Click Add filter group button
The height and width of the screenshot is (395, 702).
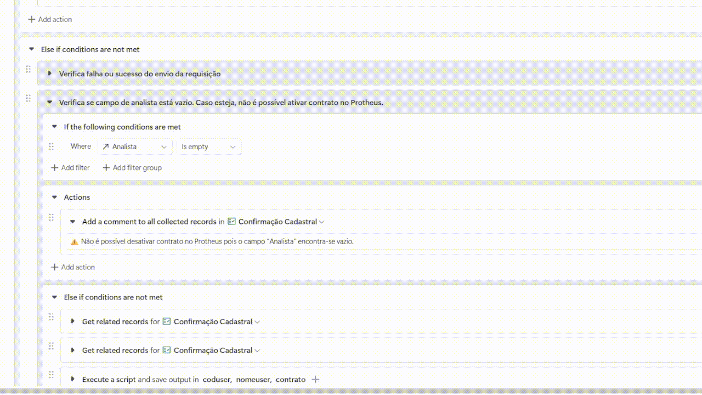pyautogui.click(x=132, y=168)
